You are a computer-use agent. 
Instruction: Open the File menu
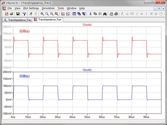pyautogui.click(x=9, y=8)
